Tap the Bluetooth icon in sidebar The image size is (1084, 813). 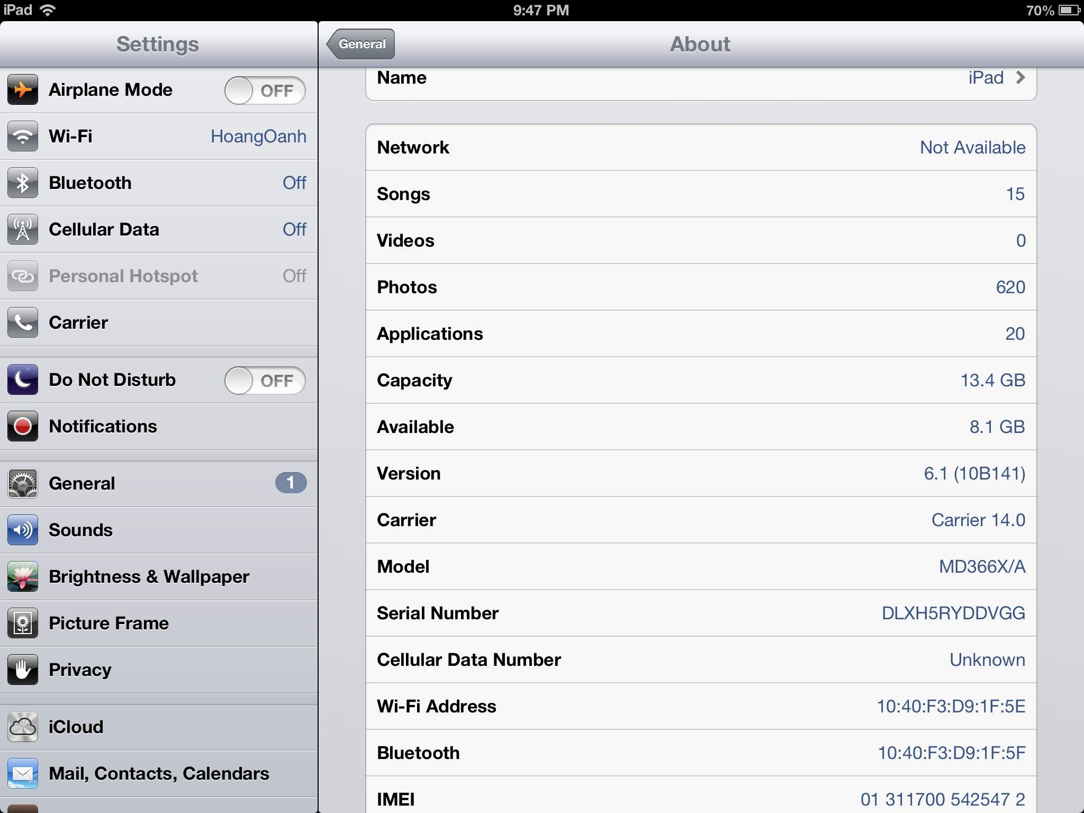[x=23, y=183]
